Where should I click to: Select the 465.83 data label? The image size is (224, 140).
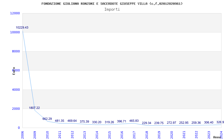134,121
